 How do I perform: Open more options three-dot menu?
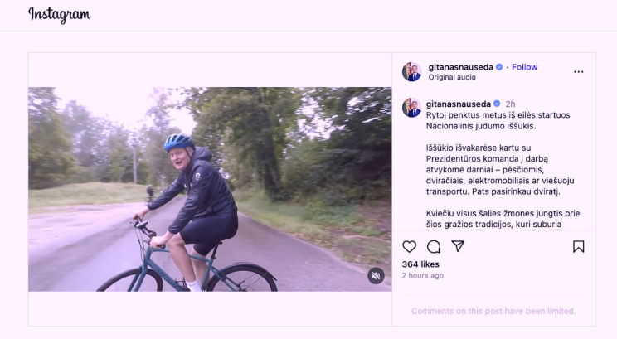[579, 72]
